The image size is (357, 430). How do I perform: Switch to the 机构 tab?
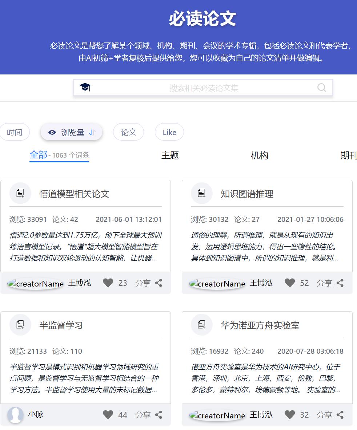260,155
